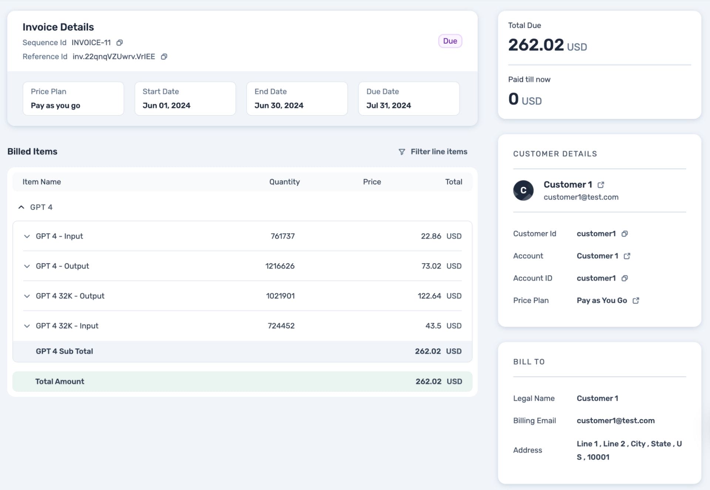Collapse the GPT 4 group
The width and height of the screenshot is (710, 490).
(x=21, y=207)
